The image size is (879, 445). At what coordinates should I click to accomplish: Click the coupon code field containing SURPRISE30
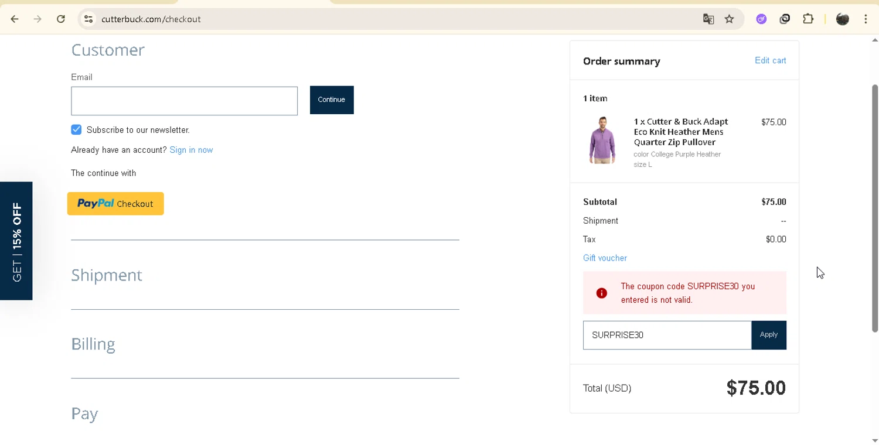(x=667, y=335)
